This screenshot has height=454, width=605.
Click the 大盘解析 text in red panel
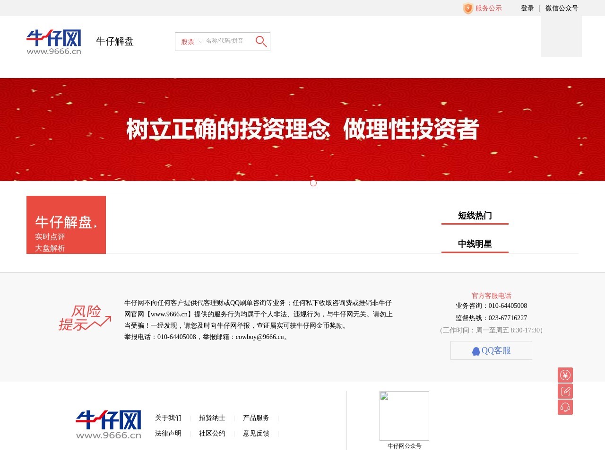click(x=50, y=248)
